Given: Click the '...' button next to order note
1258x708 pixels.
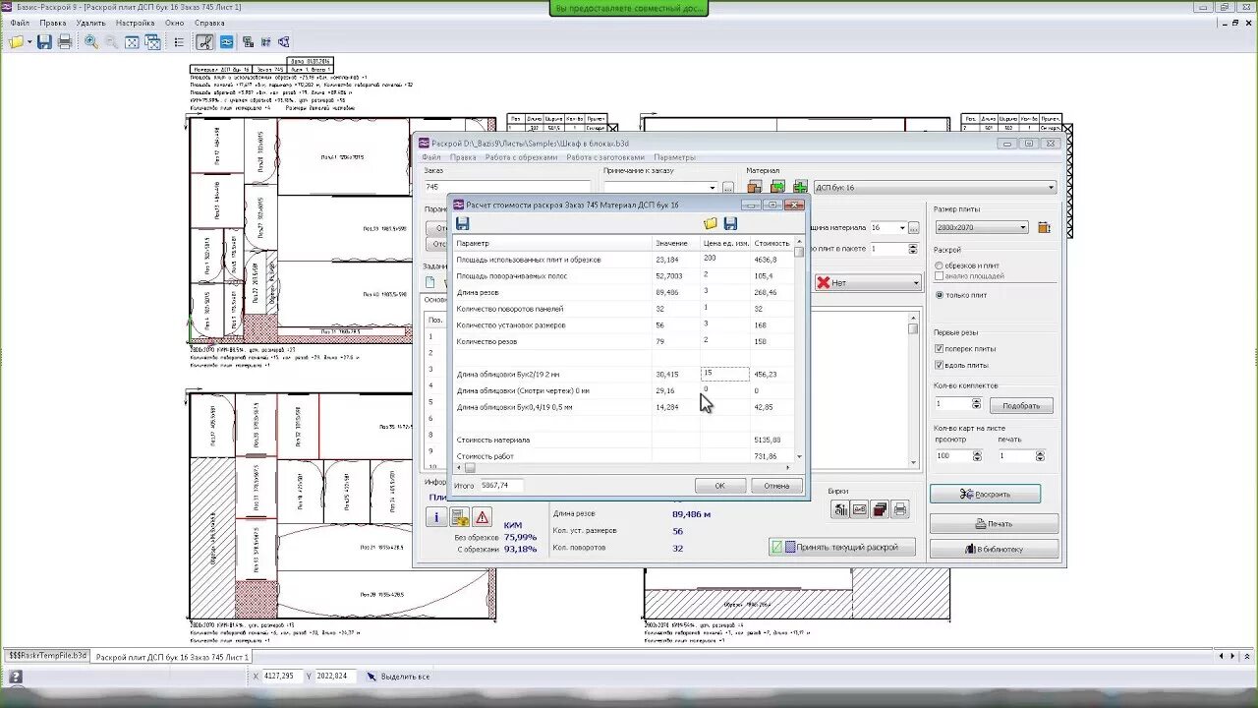Looking at the screenshot, I should click(728, 187).
